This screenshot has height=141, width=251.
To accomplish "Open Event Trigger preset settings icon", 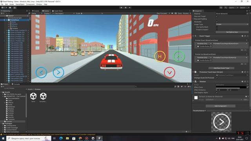I will pyautogui.click(x=245, y=36).
